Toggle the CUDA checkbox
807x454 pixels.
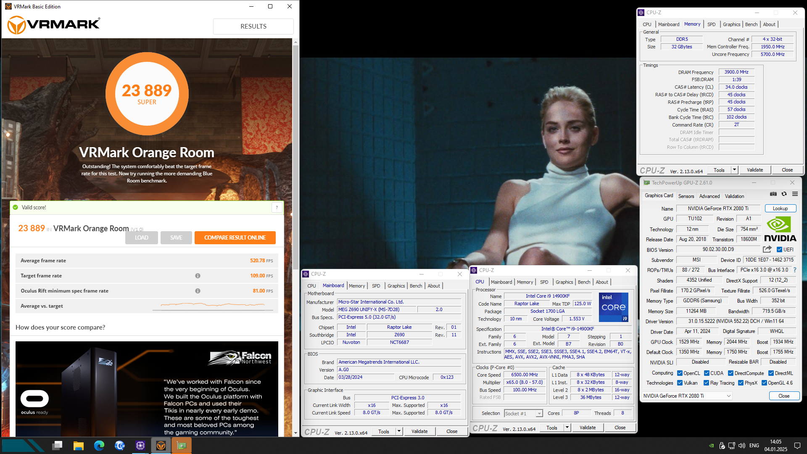707,373
